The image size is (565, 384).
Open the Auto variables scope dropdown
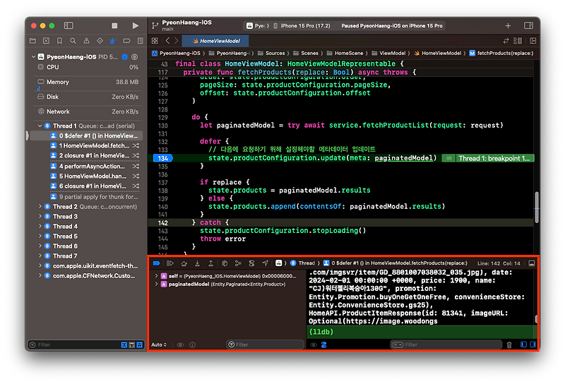tap(159, 345)
